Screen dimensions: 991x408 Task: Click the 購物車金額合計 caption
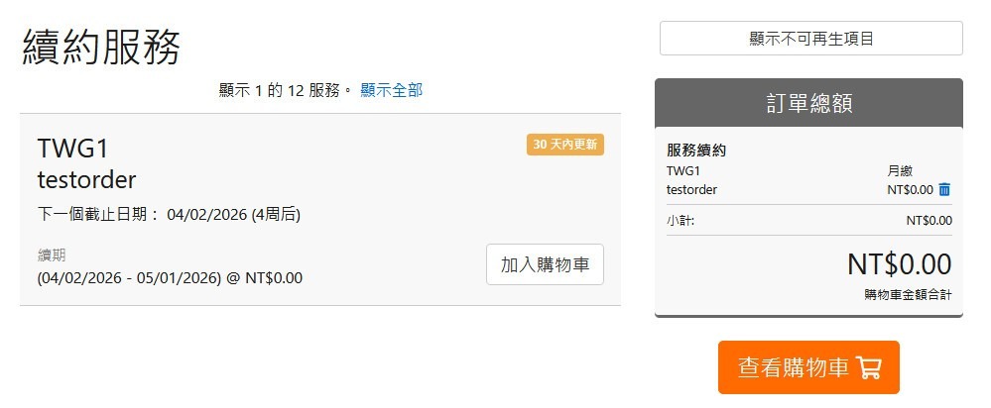(x=908, y=294)
